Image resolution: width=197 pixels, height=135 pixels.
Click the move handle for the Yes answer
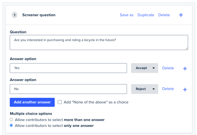click(185, 68)
